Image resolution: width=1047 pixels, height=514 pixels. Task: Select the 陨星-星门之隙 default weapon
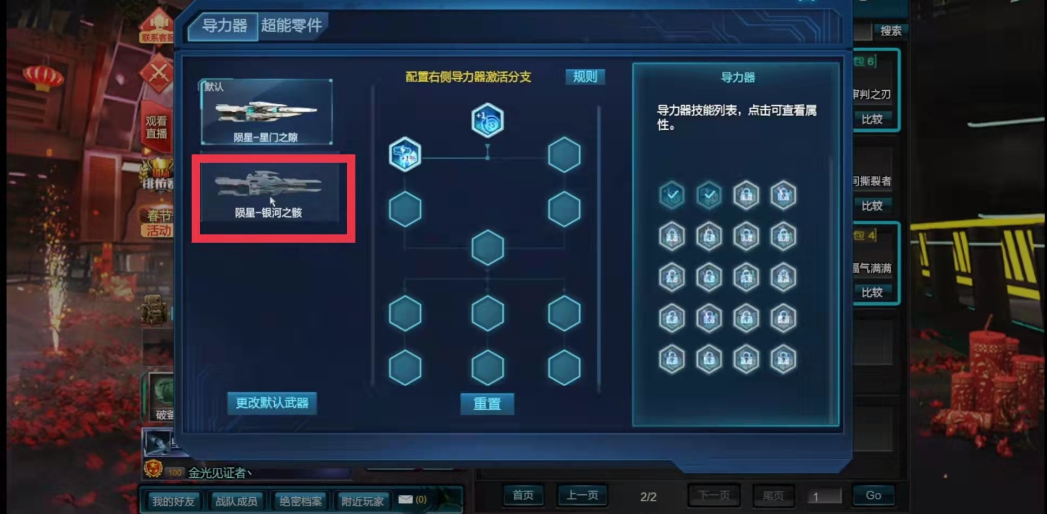point(267,112)
